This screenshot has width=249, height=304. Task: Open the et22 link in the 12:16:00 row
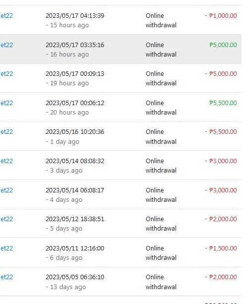tap(6, 248)
